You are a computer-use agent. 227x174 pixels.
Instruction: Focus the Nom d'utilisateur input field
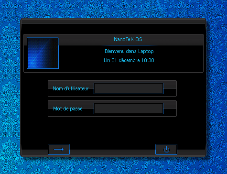point(129,88)
